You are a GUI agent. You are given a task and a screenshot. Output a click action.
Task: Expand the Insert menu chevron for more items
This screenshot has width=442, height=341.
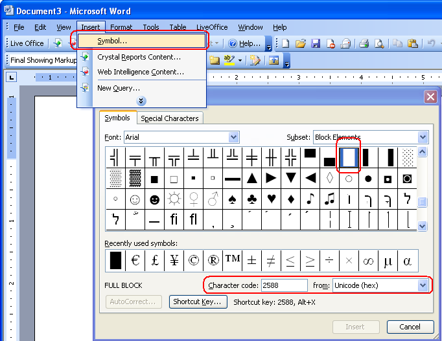click(141, 101)
